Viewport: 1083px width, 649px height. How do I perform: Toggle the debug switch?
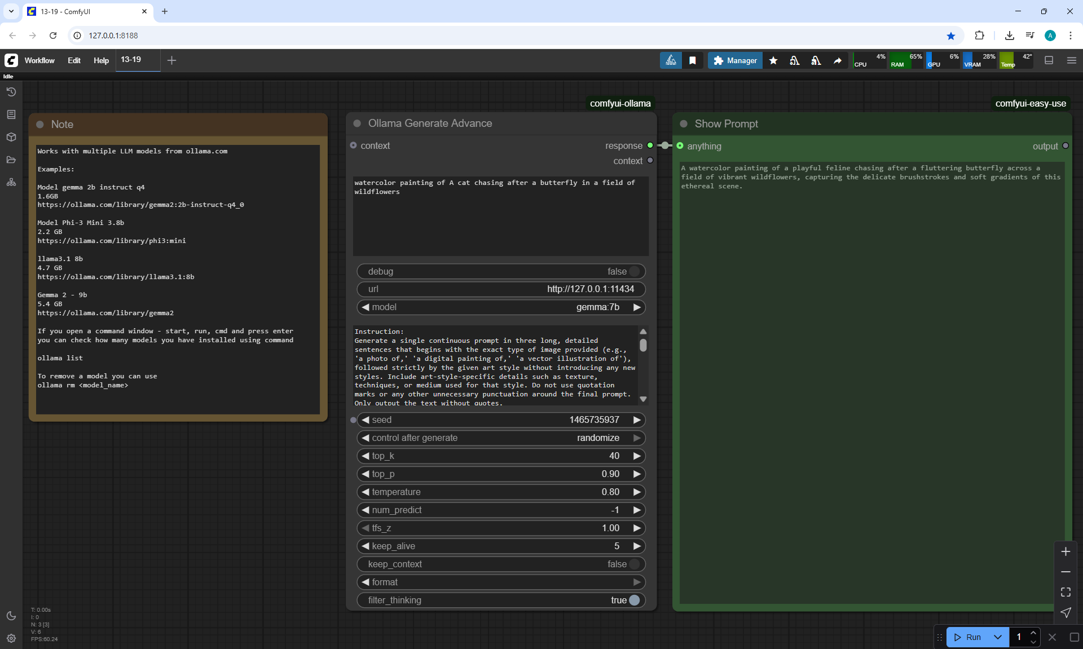coord(634,271)
